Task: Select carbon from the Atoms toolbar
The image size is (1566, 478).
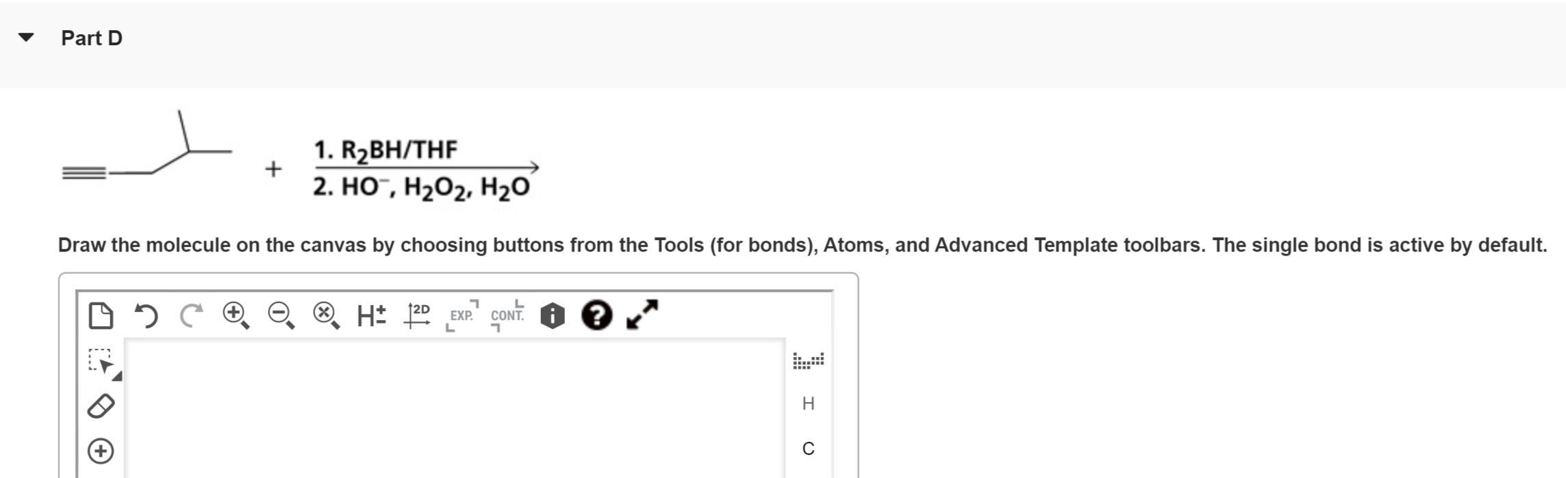Action: [x=808, y=448]
